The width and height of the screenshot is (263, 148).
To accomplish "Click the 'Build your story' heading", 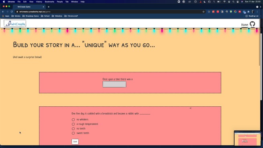I will (x=84, y=45).
